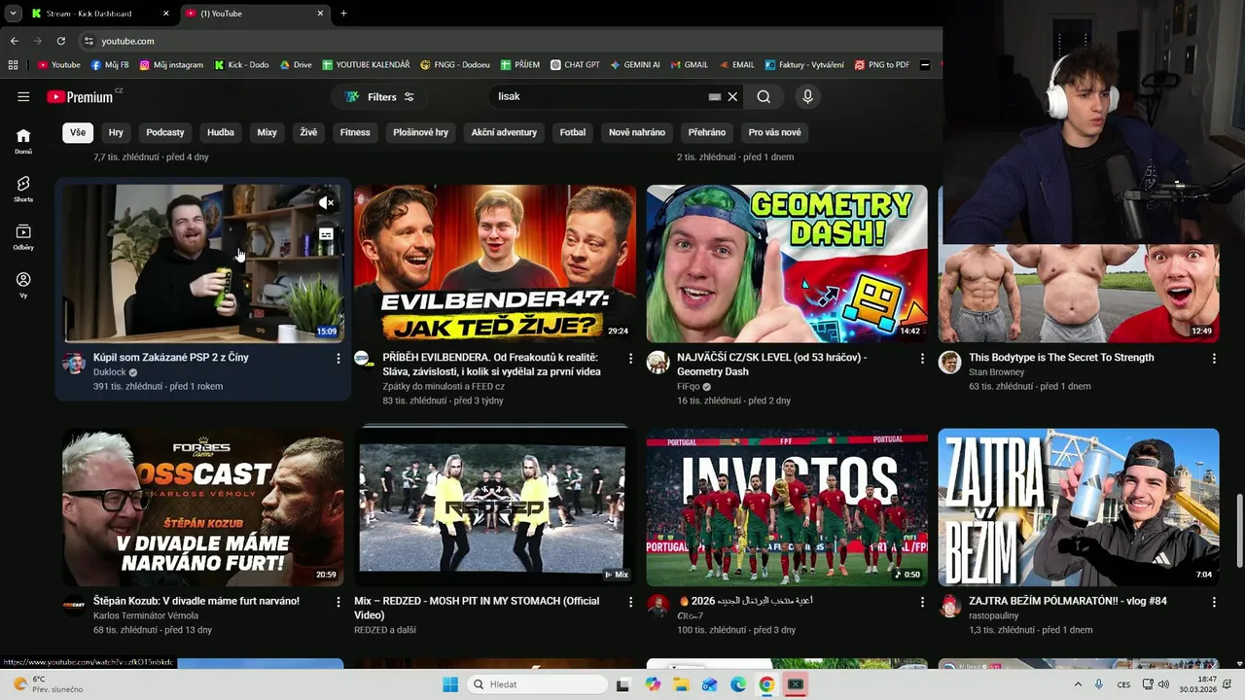Select the Nově nahráno chip

637,132
